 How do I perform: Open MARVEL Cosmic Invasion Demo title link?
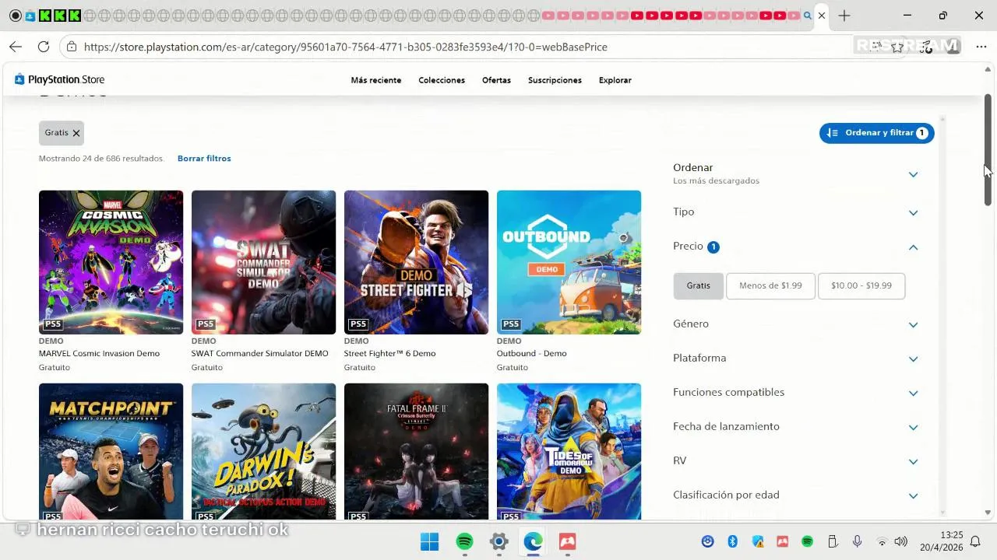[99, 353]
